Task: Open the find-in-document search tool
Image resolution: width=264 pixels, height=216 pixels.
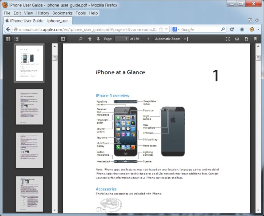Action: [81, 39]
